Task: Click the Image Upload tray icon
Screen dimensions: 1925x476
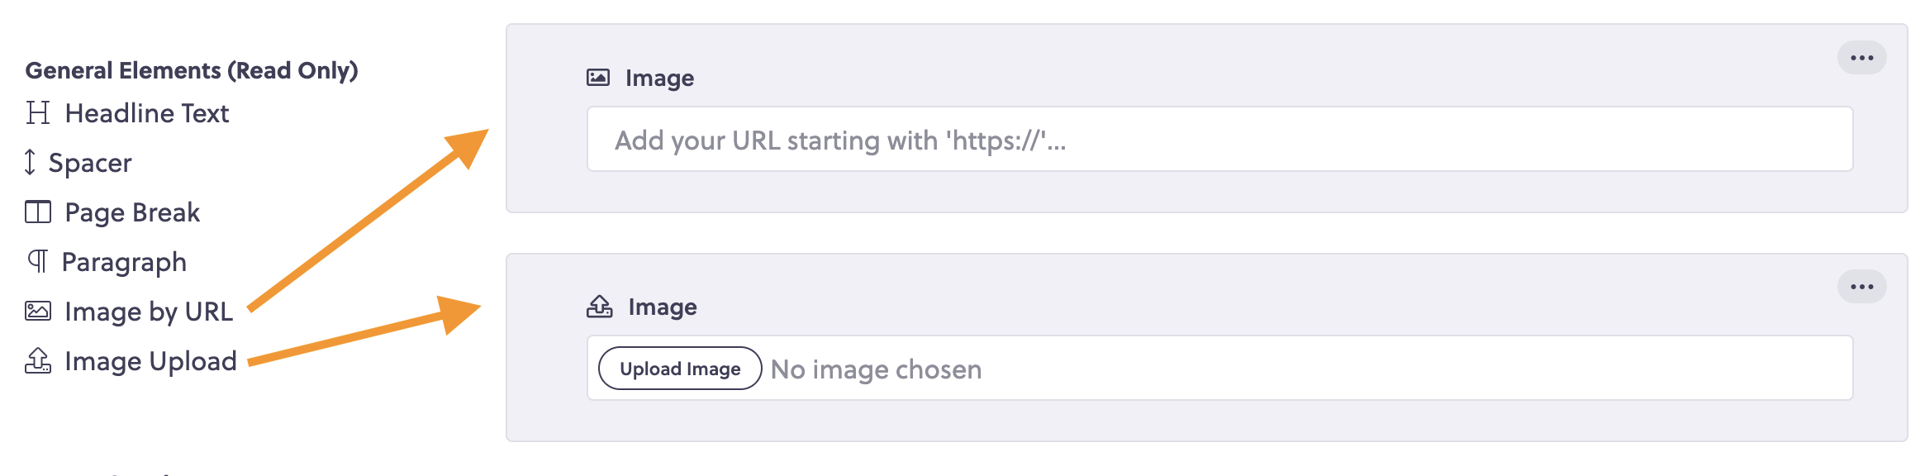Action: coord(38,360)
